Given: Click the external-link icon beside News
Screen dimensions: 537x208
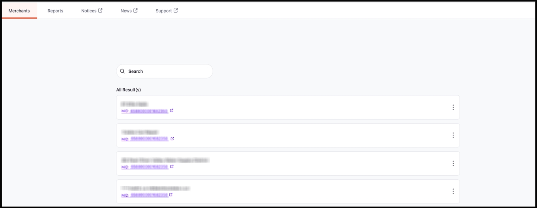Looking at the screenshot, I should [x=135, y=11].
